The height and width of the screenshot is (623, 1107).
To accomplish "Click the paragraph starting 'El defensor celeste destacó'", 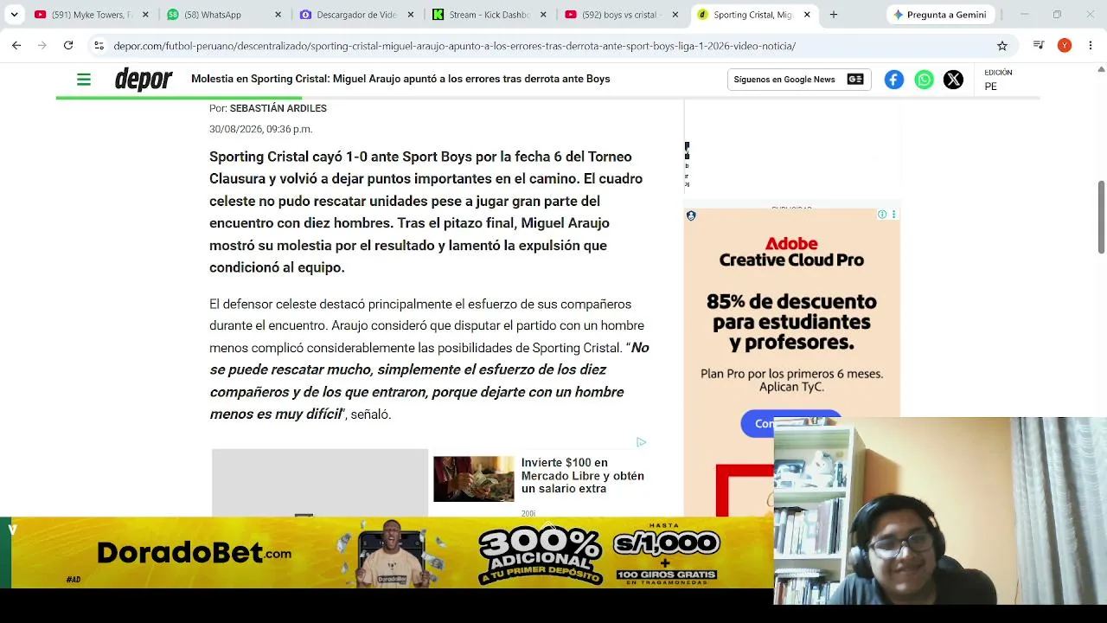I will coord(429,359).
